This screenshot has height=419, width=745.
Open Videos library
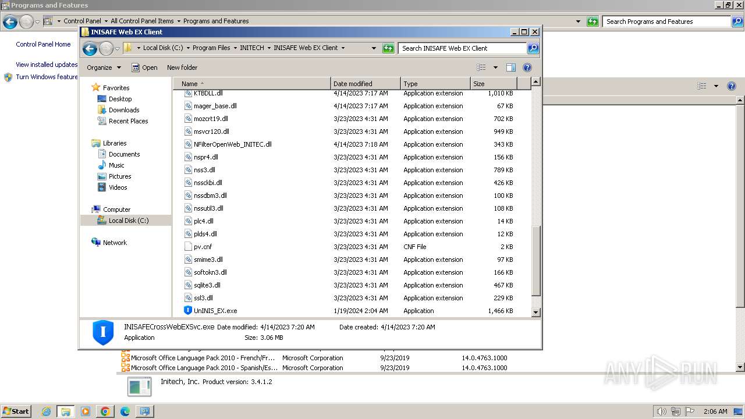coord(118,187)
